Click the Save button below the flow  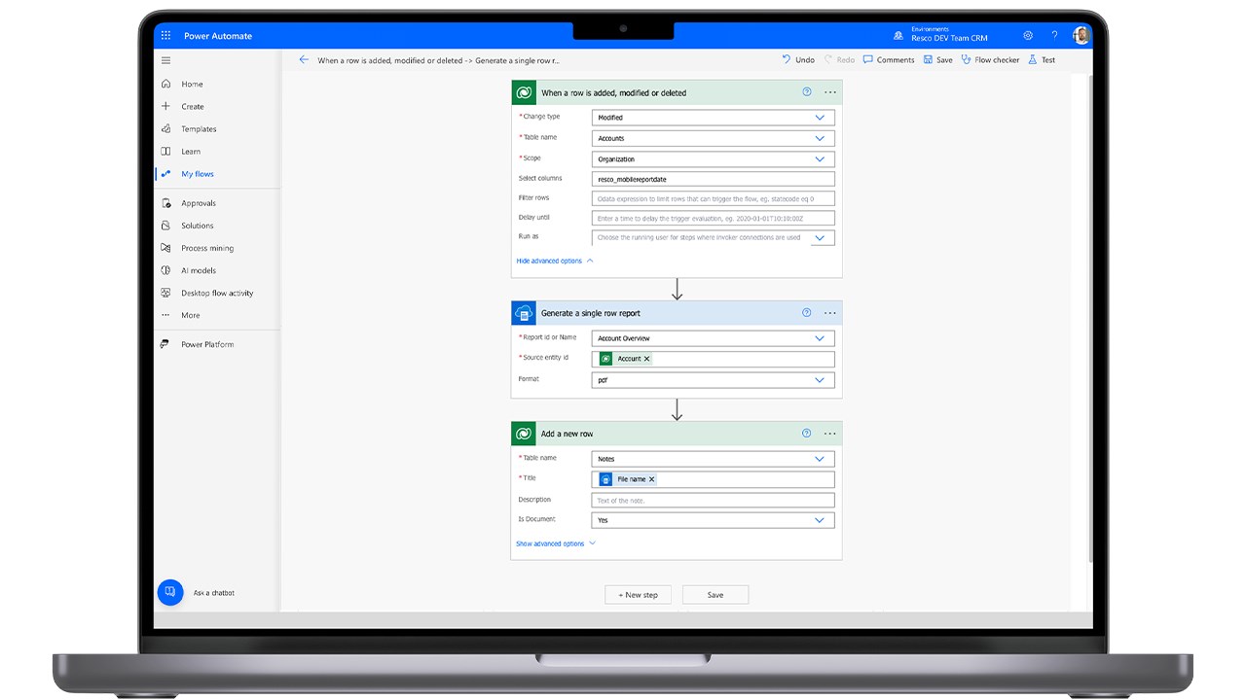click(715, 595)
